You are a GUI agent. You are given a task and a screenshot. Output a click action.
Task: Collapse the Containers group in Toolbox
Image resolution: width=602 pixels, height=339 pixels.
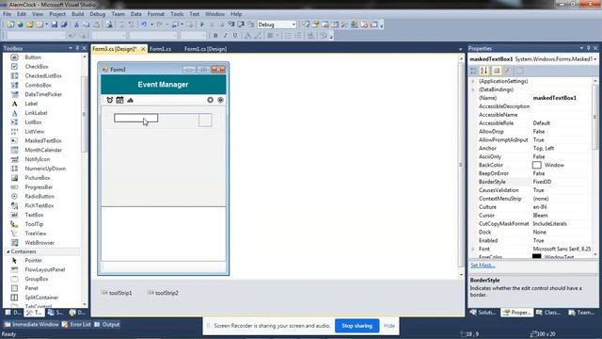point(8,251)
